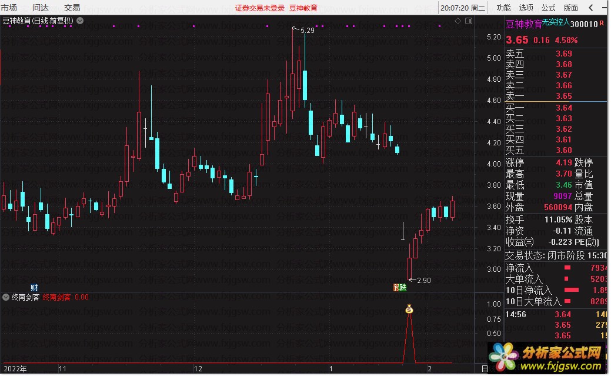Screen dimensions: 611x376
Task: Click the 终南剑客: 0.00 indicator value
Action: tap(65, 297)
